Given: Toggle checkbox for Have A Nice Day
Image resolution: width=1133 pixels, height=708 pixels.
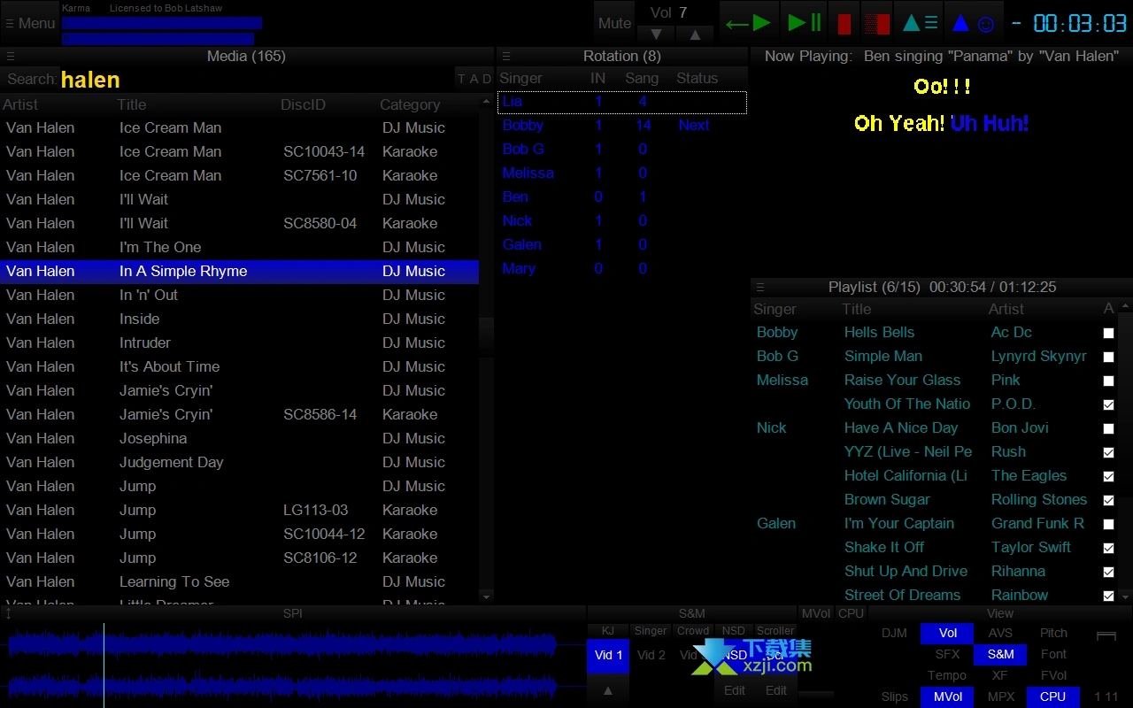Looking at the screenshot, I should tap(1108, 429).
